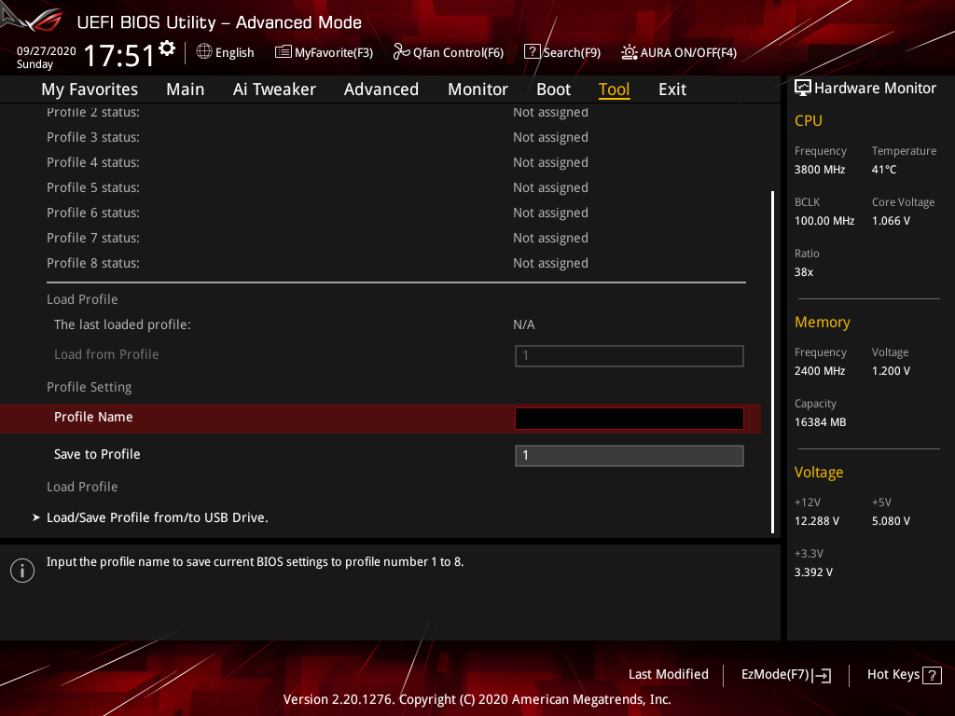The width and height of the screenshot is (955, 716).
Task: Switch to the Boot tab
Action: [553, 89]
